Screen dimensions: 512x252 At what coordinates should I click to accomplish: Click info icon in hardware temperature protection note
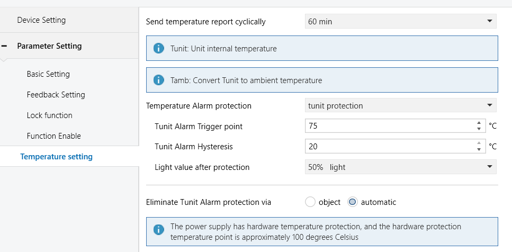[x=158, y=230]
